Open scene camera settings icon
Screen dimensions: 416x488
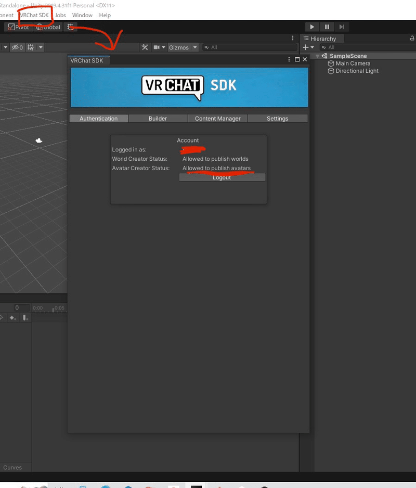coord(157,47)
